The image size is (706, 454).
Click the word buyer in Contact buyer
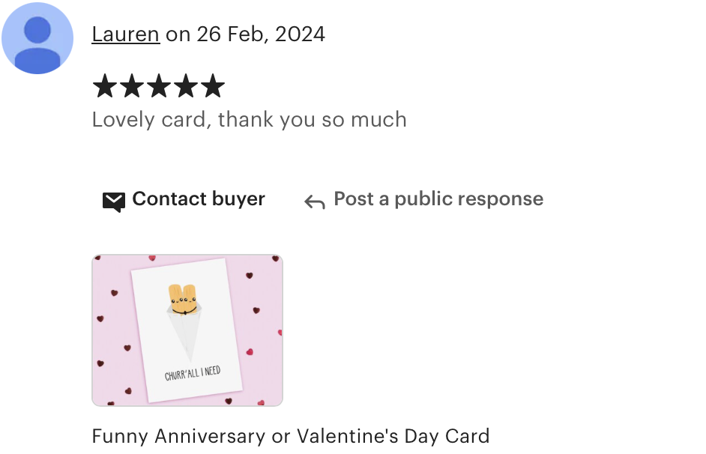coord(238,200)
